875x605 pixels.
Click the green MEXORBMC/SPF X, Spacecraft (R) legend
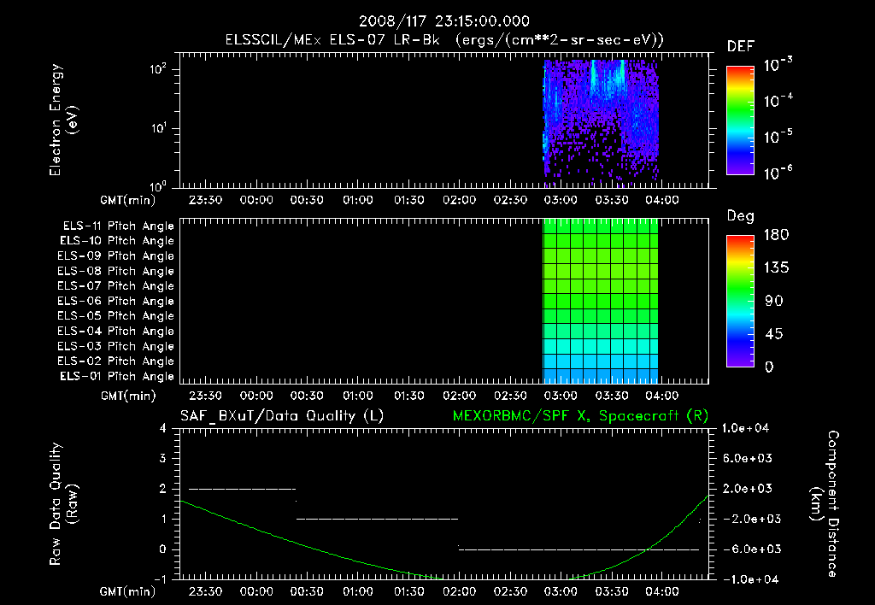(x=580, y=416)
